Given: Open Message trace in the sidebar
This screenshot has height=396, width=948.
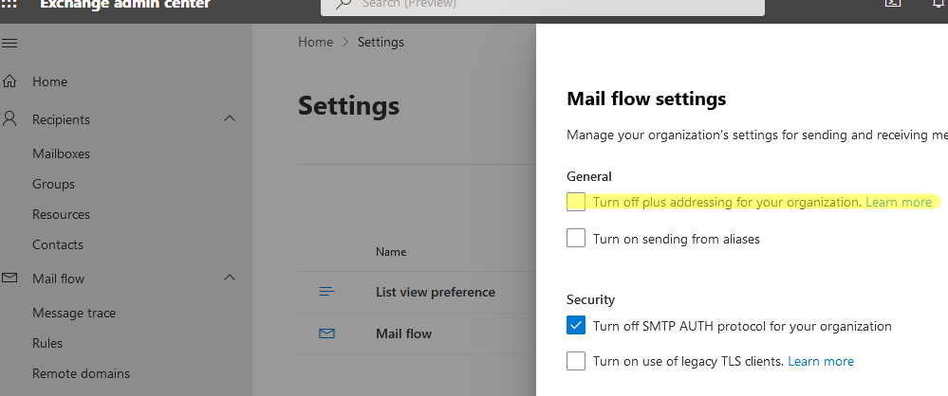Looking at the screenshot, I should pyautogui.click(x=74, y=313).
